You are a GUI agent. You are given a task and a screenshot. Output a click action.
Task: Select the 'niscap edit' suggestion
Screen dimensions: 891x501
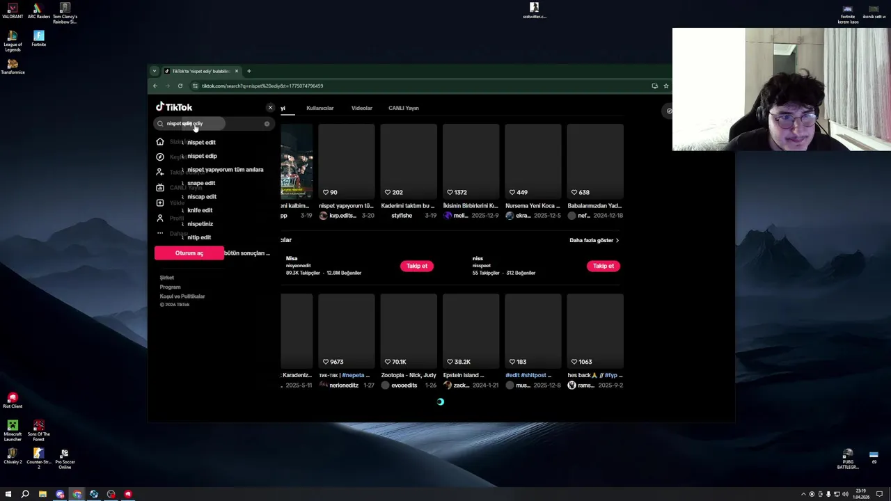pos(202,197)
